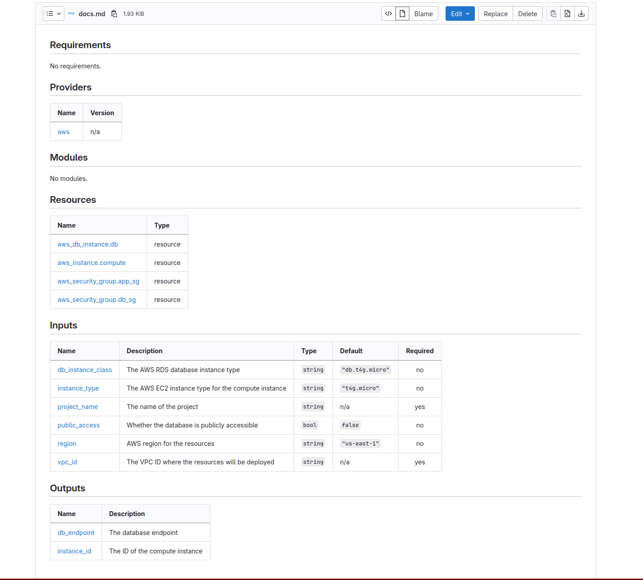This screenshot has width=643, height=580.
Task: Open aws_security_group.app_sg link
Action: click(x=98, y=281)
